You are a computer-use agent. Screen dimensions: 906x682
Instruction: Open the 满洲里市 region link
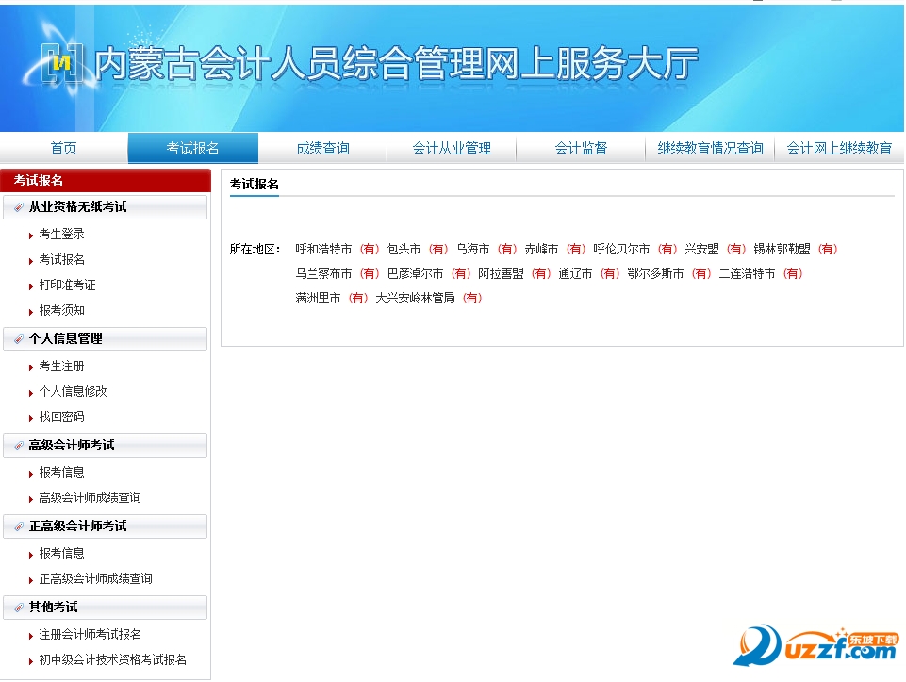(x=318, y=297)
